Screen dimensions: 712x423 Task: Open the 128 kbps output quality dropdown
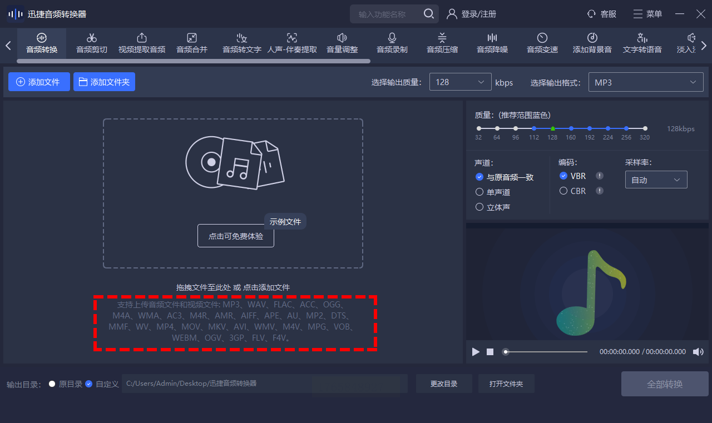(x=460, y=82)
